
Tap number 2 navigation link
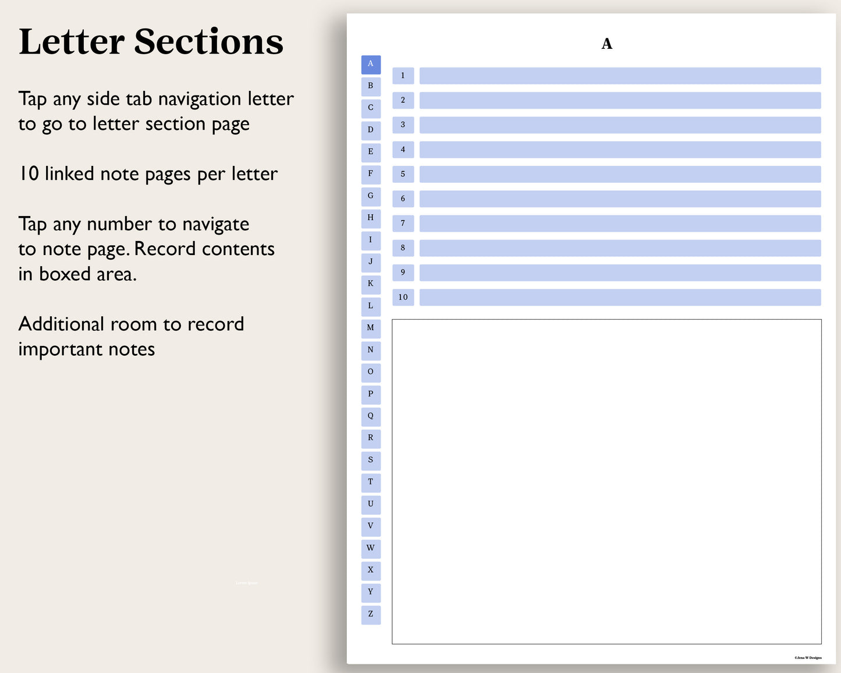(403, 100)
